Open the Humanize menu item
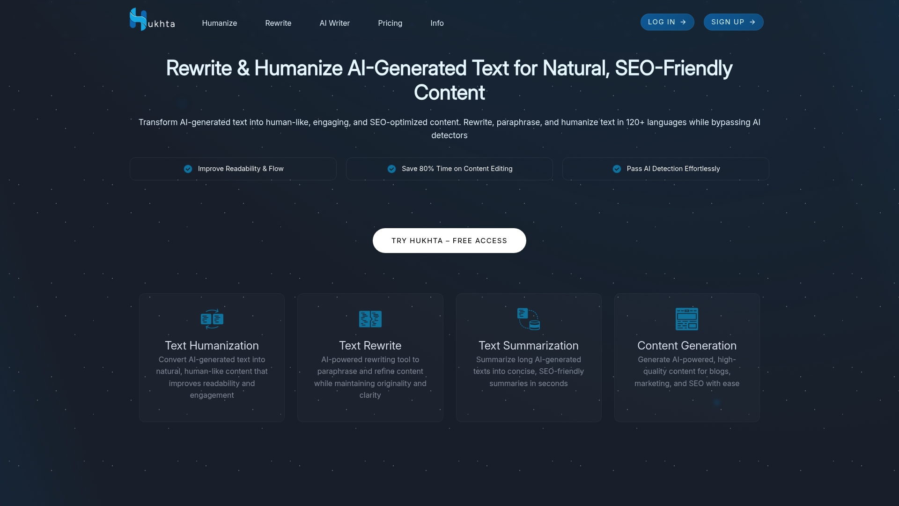Image resolution: width=899 pixels, height=506 pixels. pyautogui.click(x=219, y=23)
